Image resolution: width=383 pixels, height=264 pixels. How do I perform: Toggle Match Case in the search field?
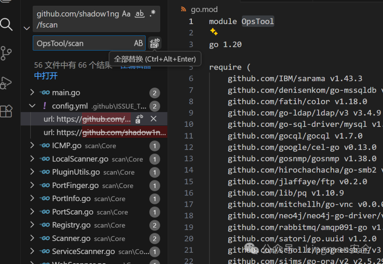point(126,14)
